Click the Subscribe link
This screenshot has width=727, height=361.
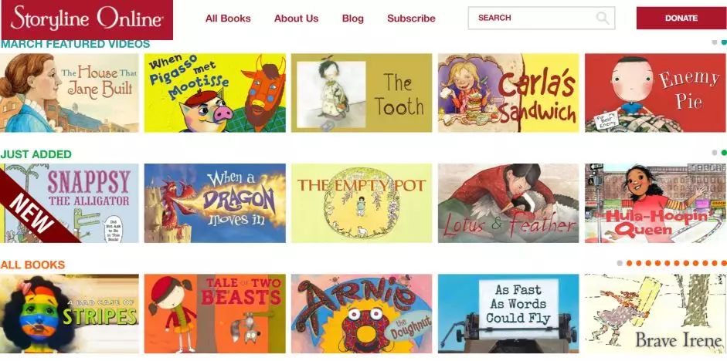411,19
